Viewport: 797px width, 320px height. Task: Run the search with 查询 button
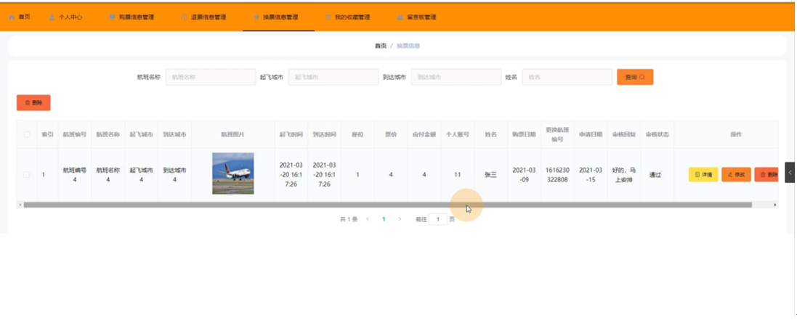click(x=635, y=77)
